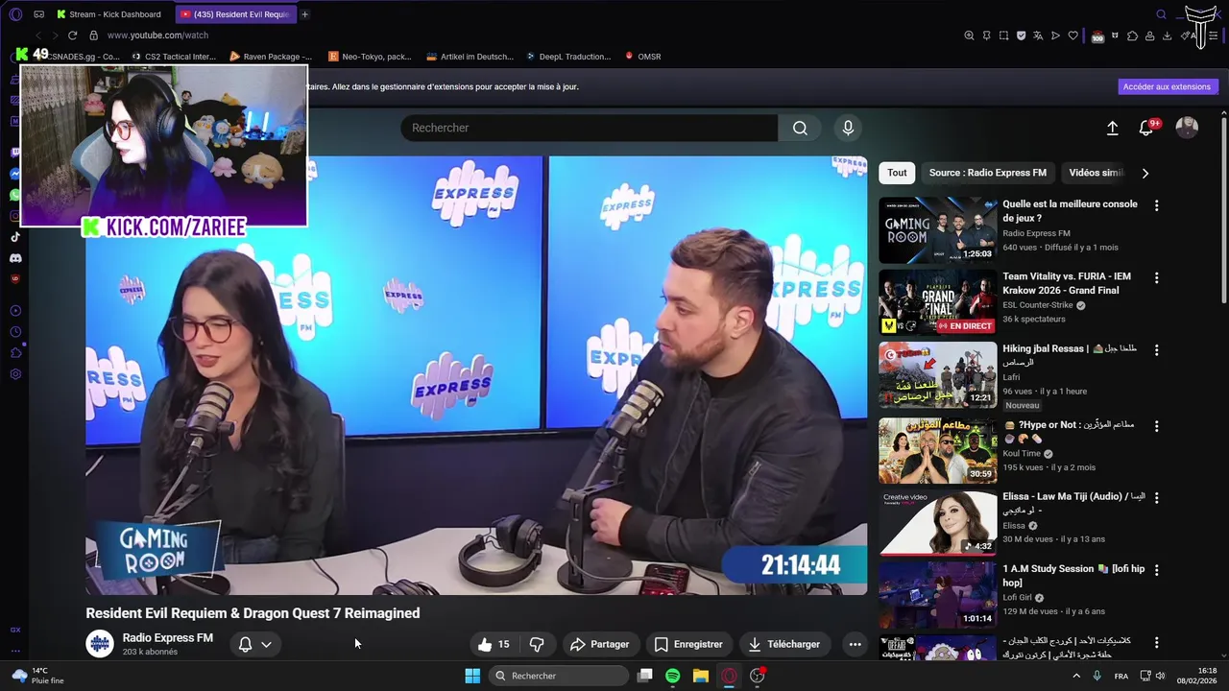The height and width of the screenshot is (691, 1229).
Task: Open the ad blocker shield icon
Action: 1021,36
